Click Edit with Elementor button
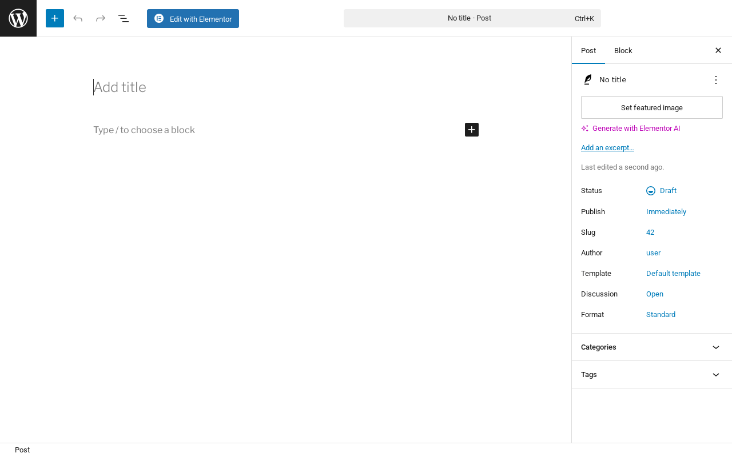The height and width of the screenshot is (457, 732). pos(193,18)
